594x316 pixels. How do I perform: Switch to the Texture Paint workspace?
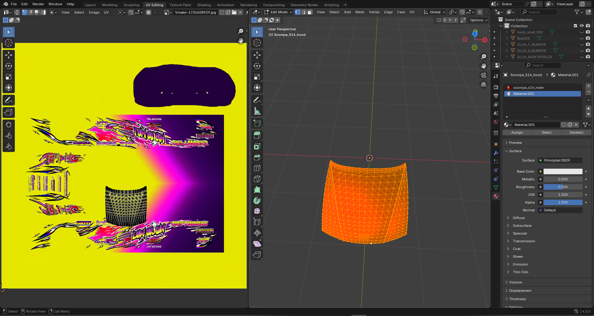tap(180, 5)
